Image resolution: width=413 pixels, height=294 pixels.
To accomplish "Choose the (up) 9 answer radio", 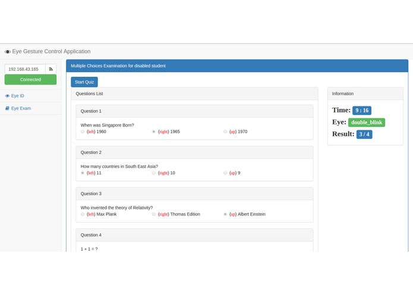I will coord(225,173).
